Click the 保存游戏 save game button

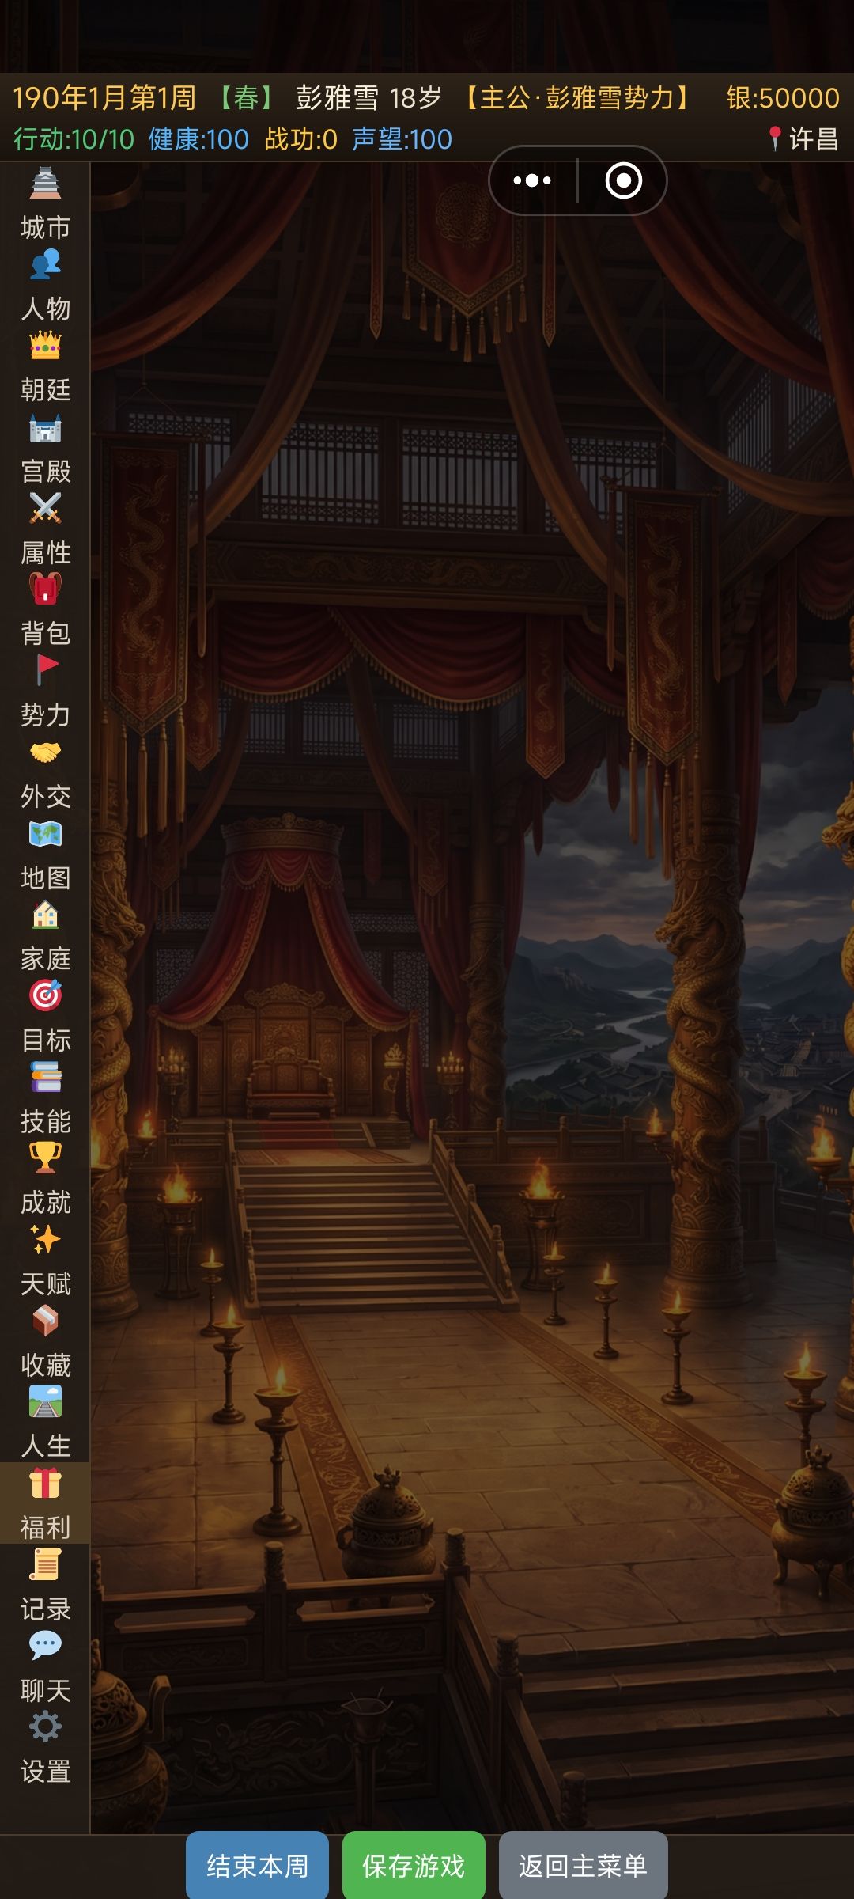point(414,1866)
